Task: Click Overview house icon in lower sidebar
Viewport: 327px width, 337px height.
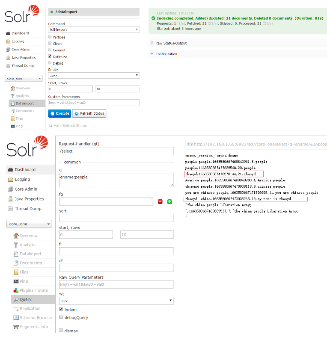Action: pyautogui.click(x=16, y=236)
